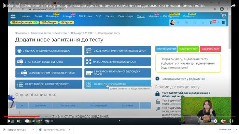Screen dimensions: 239x134
Task: Add question На встановлення послідовності
Action: pos(49,84)
